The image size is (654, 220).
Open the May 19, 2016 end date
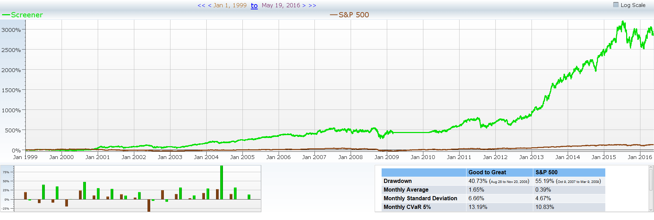tap(281, 6)
